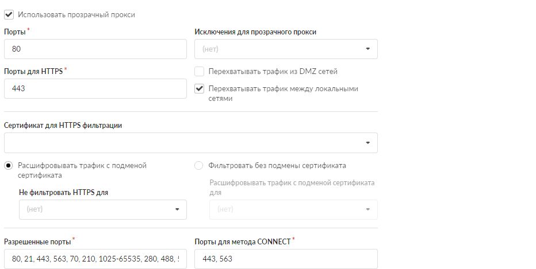This screenshot has height=269, width=536.
Task: Select "Расшифровывать трафик с подменой сертификата" radio button
Action: pos(9,166)
